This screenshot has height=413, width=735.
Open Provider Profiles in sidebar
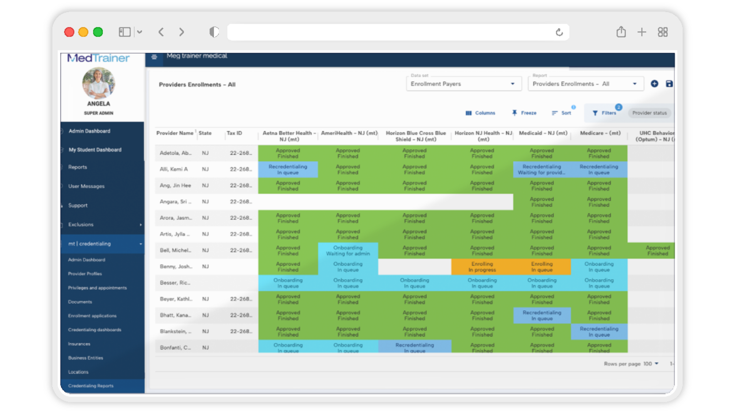85,274
